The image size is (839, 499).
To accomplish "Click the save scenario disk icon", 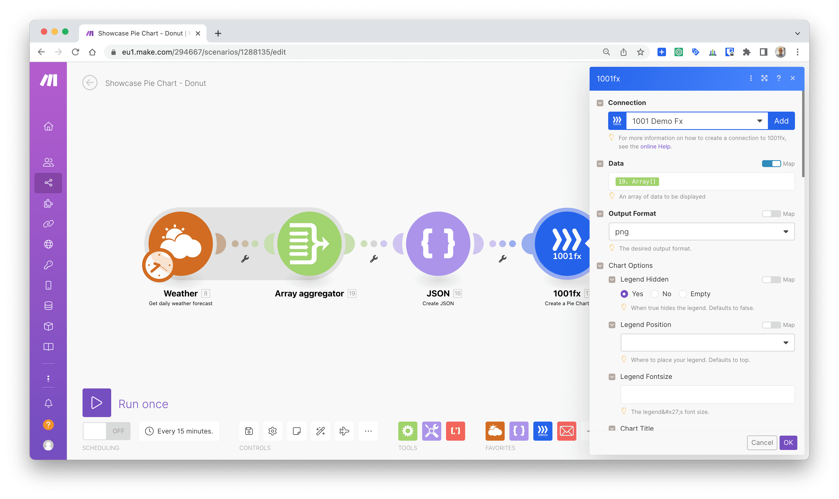I will [249, 431].
